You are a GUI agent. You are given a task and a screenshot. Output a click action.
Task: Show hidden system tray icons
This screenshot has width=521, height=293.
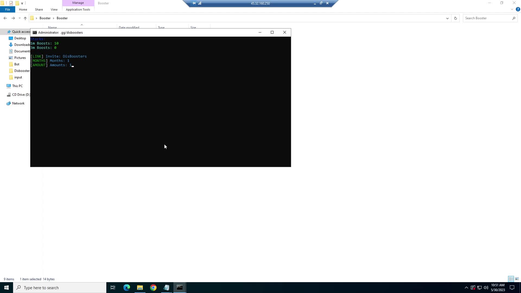[x=466, y=288]
